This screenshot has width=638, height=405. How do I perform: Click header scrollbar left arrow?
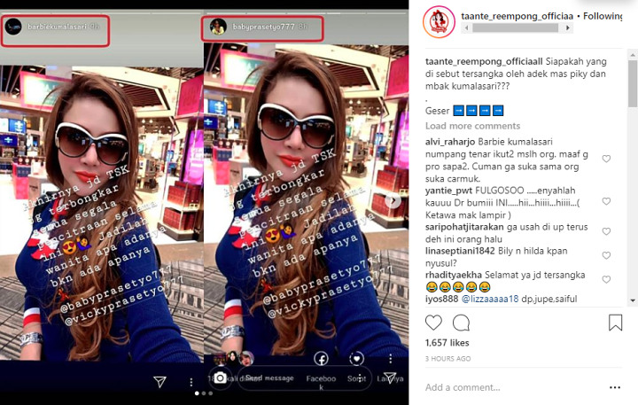click(x=466, y=28)
